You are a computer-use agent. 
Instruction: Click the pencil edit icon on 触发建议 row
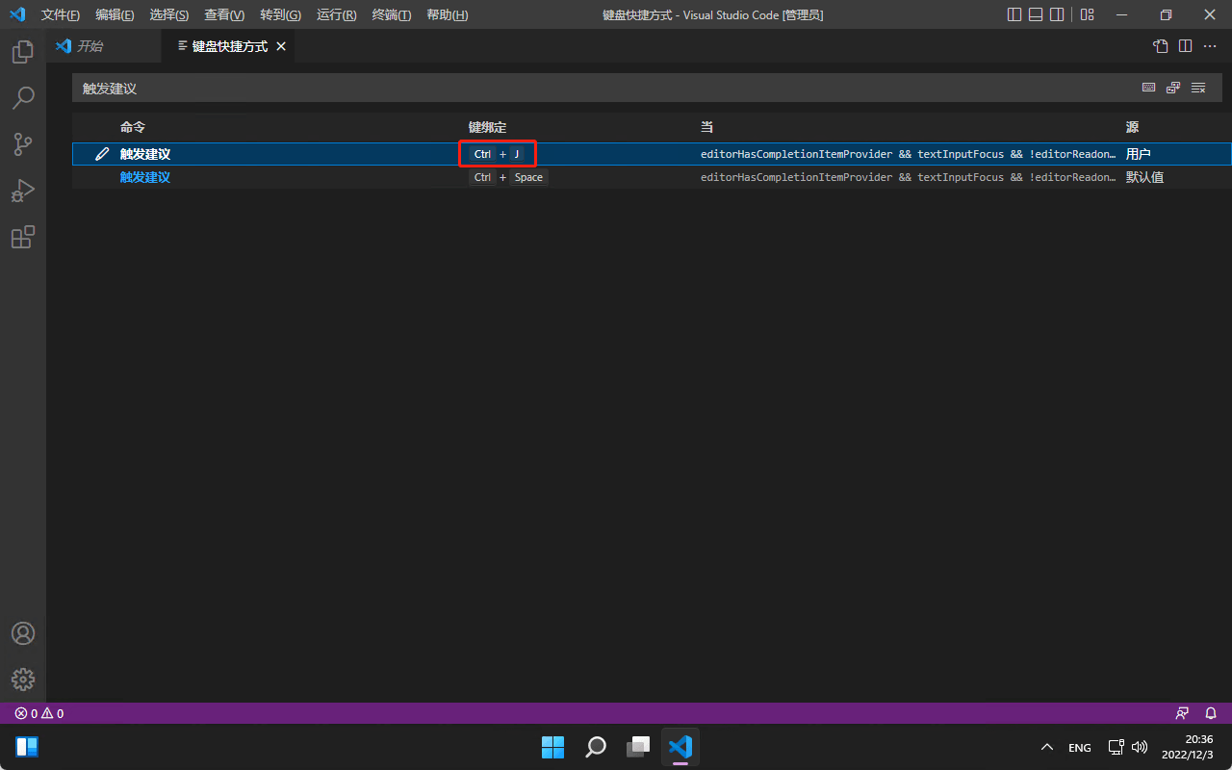(102, 154)
